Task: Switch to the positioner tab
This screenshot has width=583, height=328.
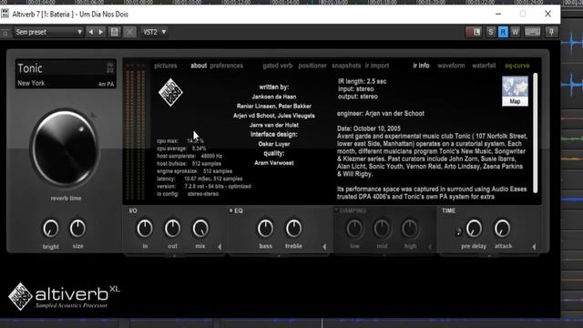Action: point(312,66)
